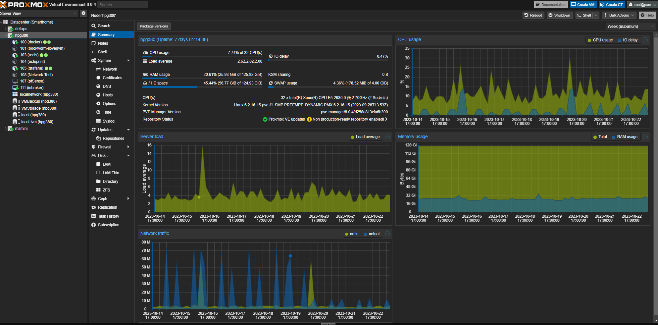Viewport: 658px width, 325px height.
Task: Open Repositories via its files icon
Action: [x=98, y=138]
